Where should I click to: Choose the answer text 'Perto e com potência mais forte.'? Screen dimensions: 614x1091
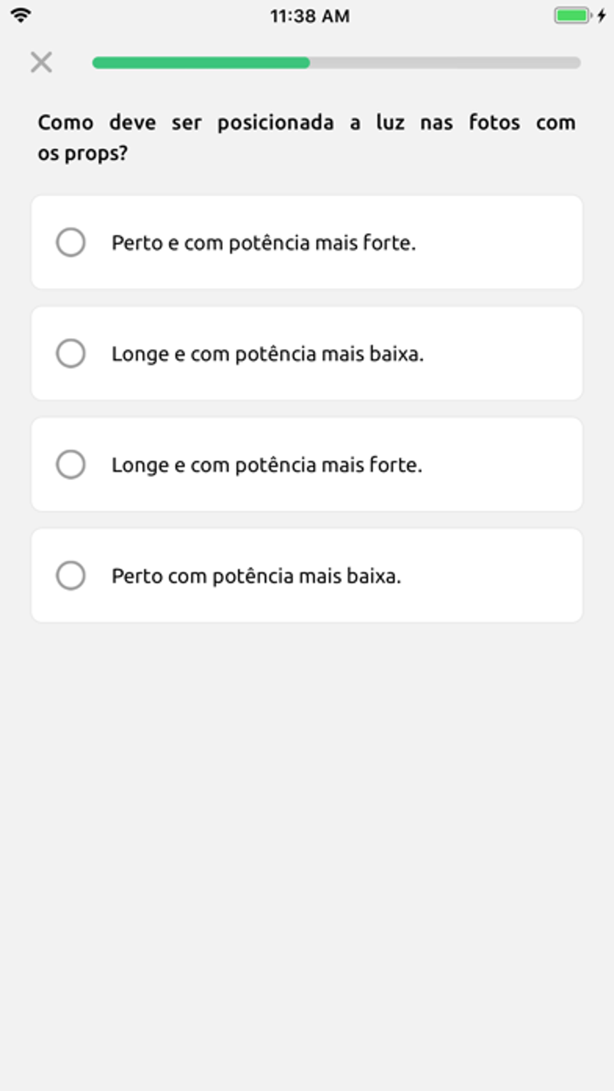264,243
